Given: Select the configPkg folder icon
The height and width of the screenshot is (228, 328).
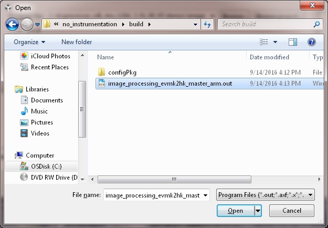Looking at the screenshot, I should point(102,72).
